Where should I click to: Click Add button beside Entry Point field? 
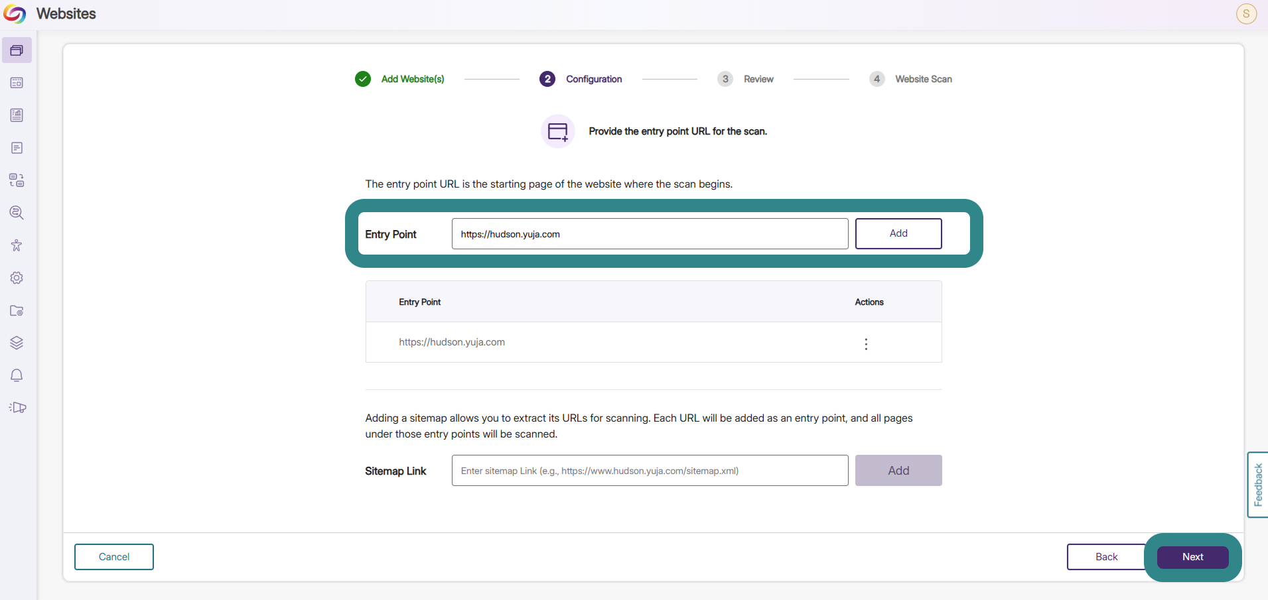[898, 233]
